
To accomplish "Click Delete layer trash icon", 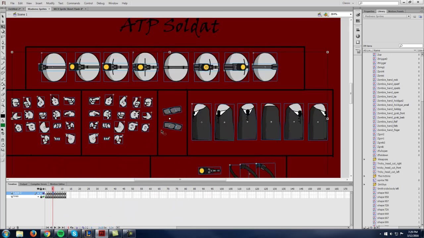I will click(18, 227).
